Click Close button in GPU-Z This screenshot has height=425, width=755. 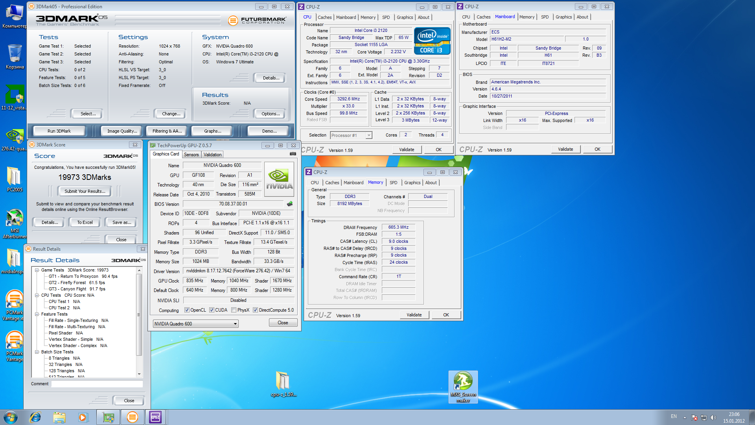click(283, 323)
